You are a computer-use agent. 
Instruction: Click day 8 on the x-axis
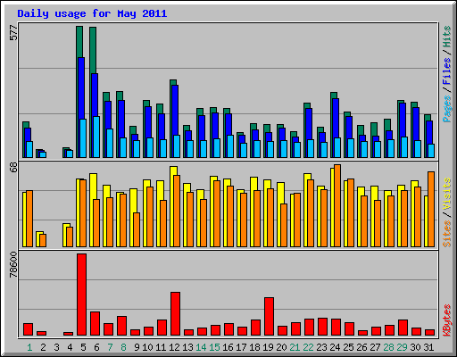123,347
